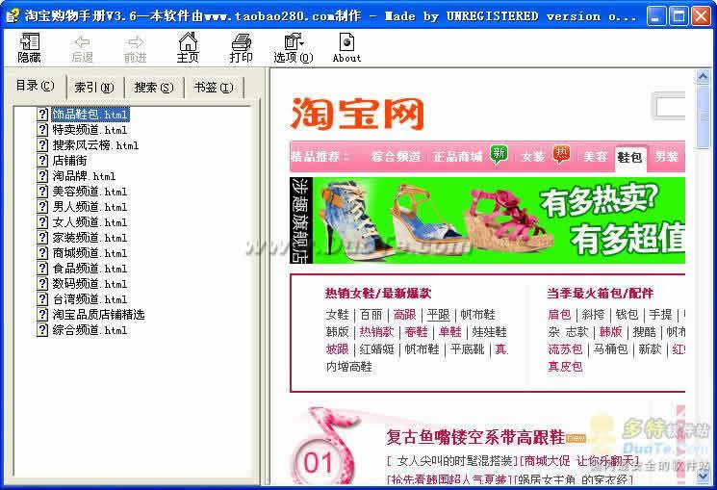Click the 内增高鞋 link

[349, 367]
